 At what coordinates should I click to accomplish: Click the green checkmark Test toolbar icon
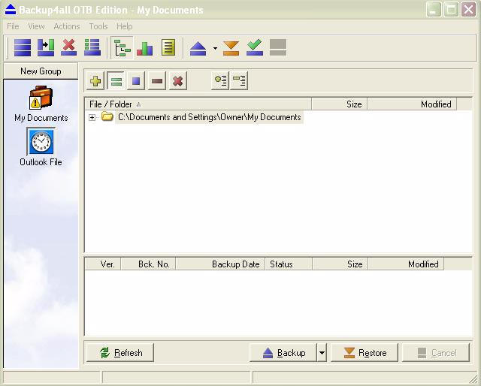click(x=255, y=47)
